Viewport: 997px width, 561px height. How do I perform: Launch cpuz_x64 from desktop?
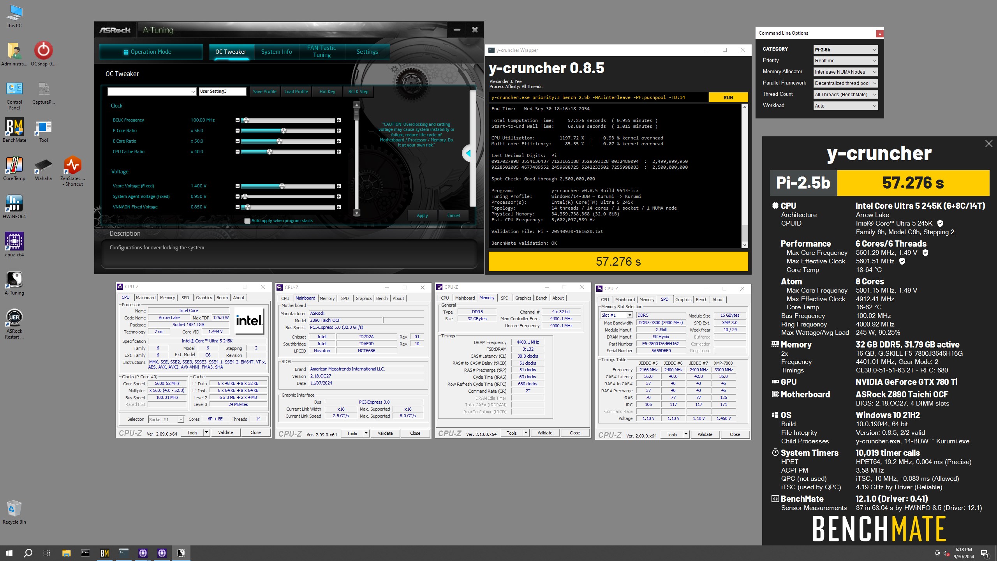point(14,245)
